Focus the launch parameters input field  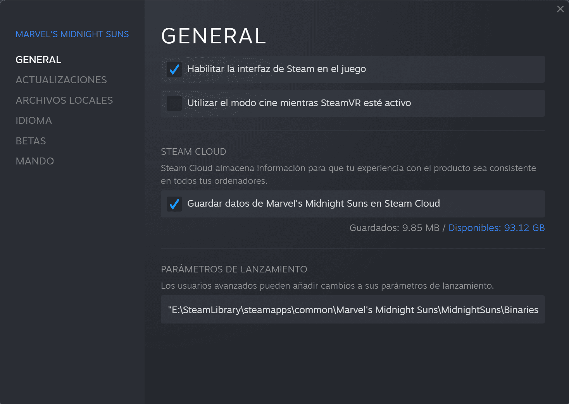(x=353, y=310)
